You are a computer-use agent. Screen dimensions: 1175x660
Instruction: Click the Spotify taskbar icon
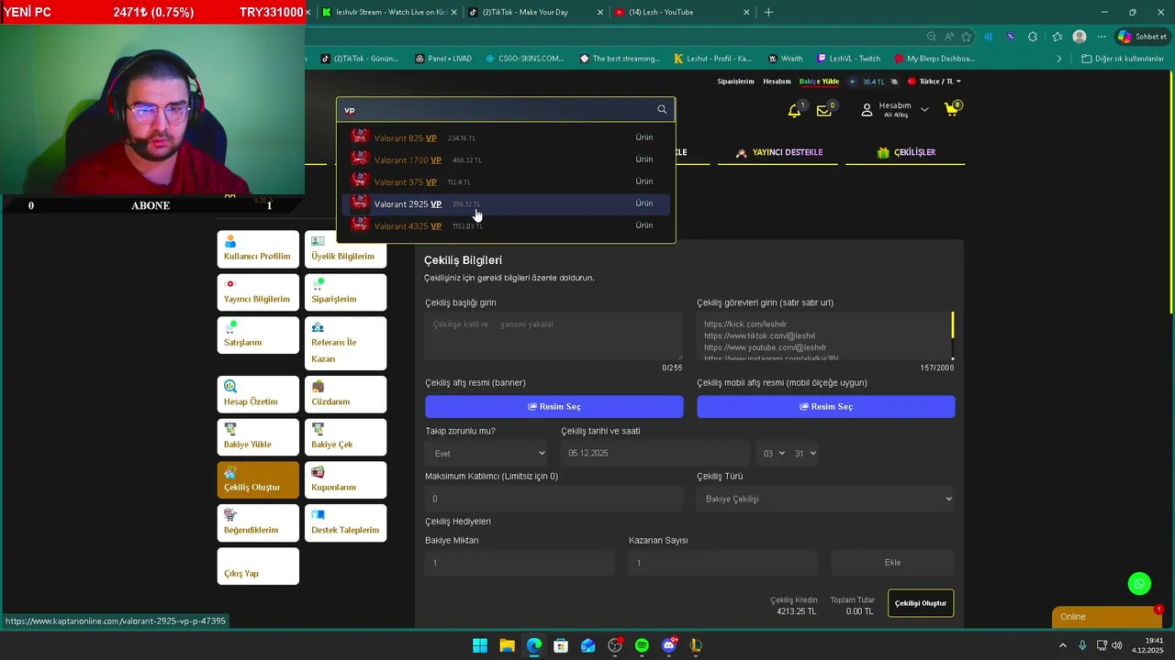(642, 645)
